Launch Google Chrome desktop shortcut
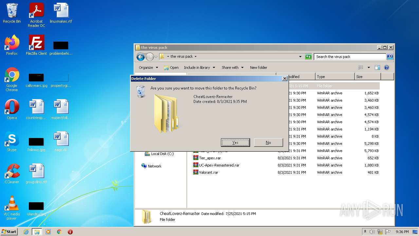Viewport: 419px width, 236px height. coord(12,80)
